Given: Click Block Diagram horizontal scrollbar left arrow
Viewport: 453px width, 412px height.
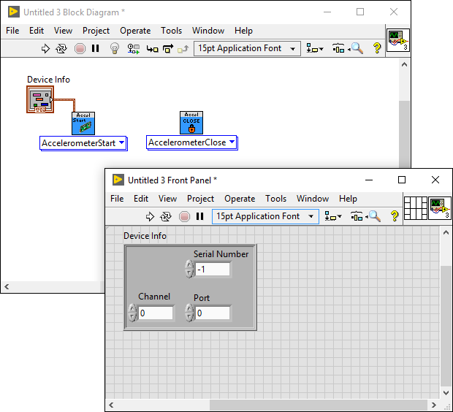Looking at the screenshot, I should click(7, 286).
